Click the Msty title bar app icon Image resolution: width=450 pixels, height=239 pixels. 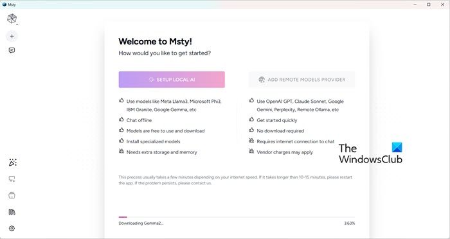tap(4, 4)
